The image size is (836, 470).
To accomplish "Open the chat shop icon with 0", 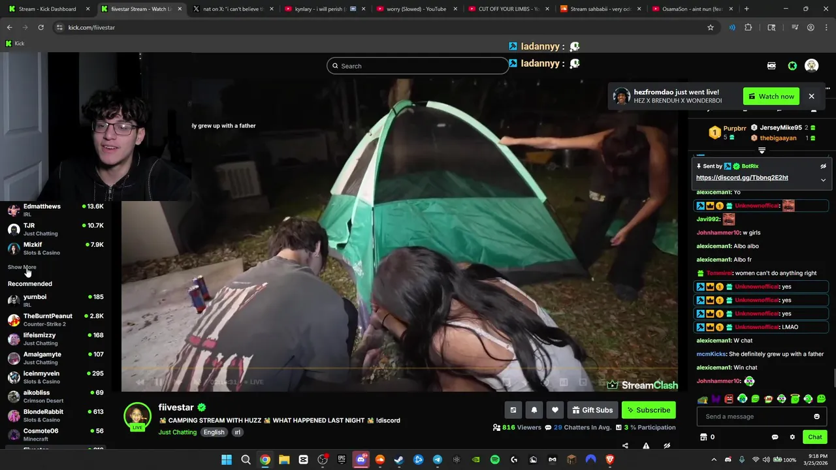I will pyautogui.click(x=707, y=437).
